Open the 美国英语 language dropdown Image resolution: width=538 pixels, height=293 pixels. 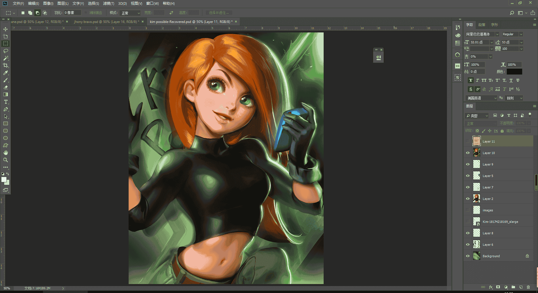click(x=481, y=98)
